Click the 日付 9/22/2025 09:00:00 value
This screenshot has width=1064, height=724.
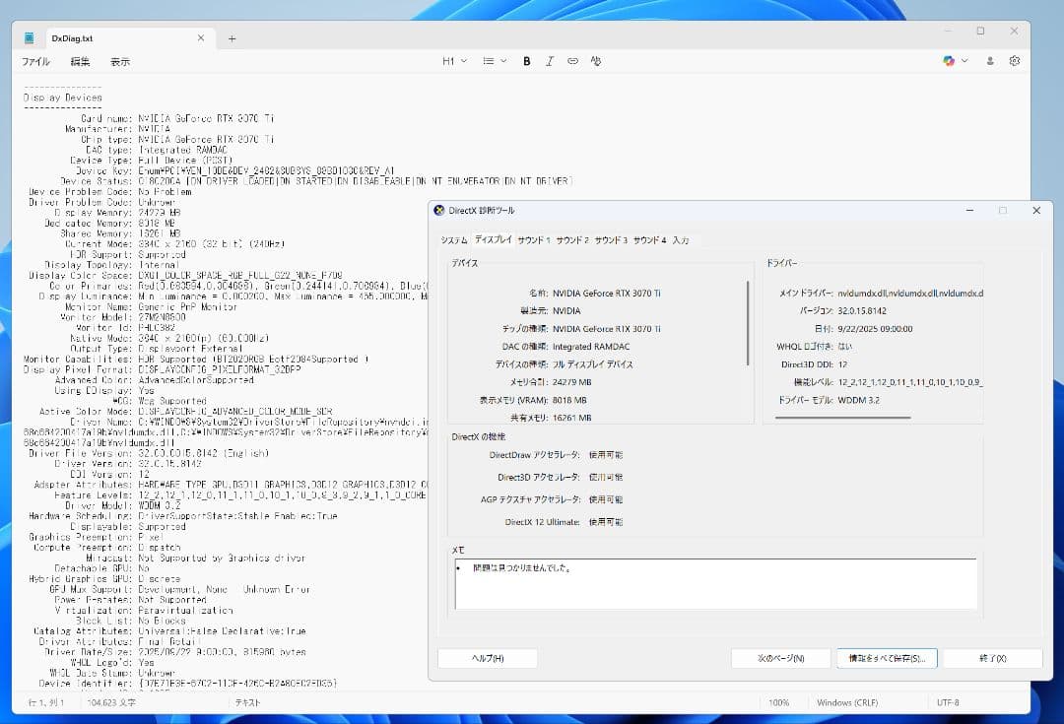pyautogui.click(x=876, y=328)
